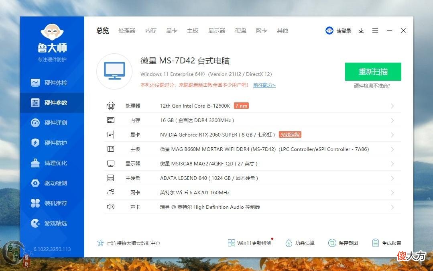The image size is (433, 271).
Task: Click the 12th Gen Intel Core i5-12600K text
Action: 195,106
